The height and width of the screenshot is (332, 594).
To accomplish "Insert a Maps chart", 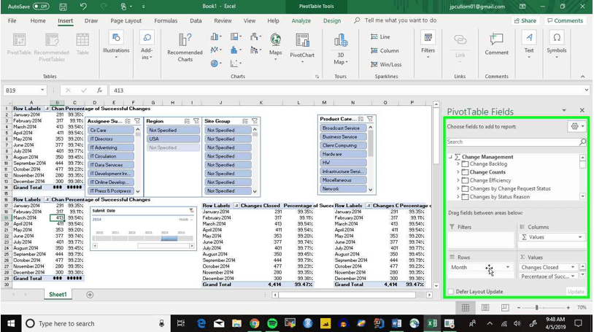I will (x=275, y=46).
